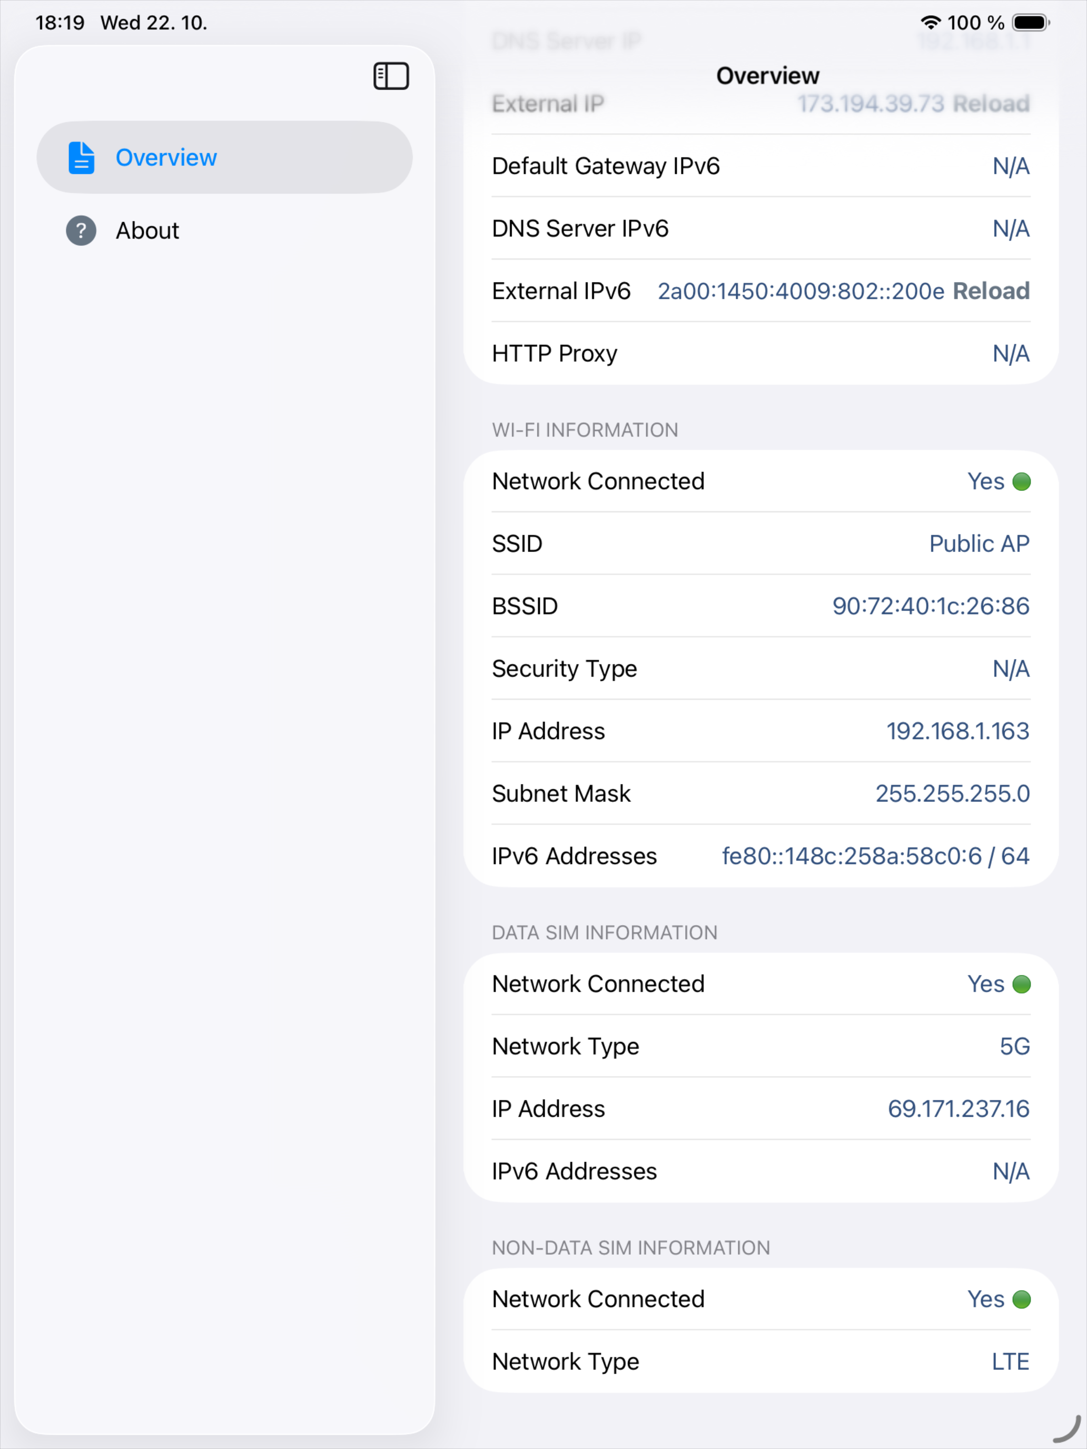Select the Wi-Fi IP address 192.168.1.163
Viewport: 1087px width, 1449px height.
pos(957,731)
